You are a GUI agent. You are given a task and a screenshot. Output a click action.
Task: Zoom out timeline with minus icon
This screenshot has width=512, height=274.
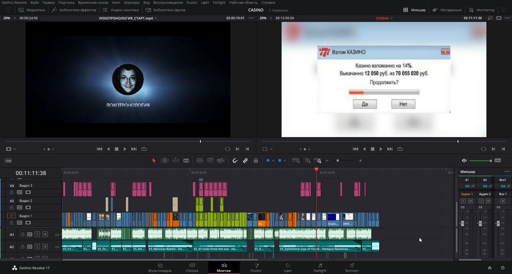[x=327, y=160]
